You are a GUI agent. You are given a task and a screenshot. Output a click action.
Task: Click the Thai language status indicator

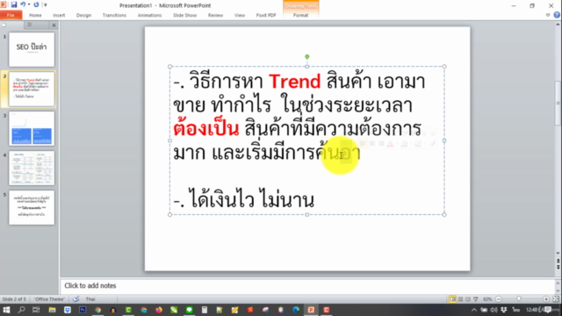(x=90, y=298)
